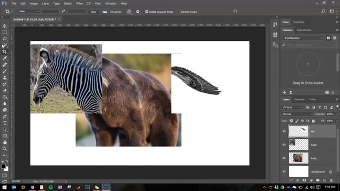
Task: Select the History Brush tool
Action: coord(5,84)
